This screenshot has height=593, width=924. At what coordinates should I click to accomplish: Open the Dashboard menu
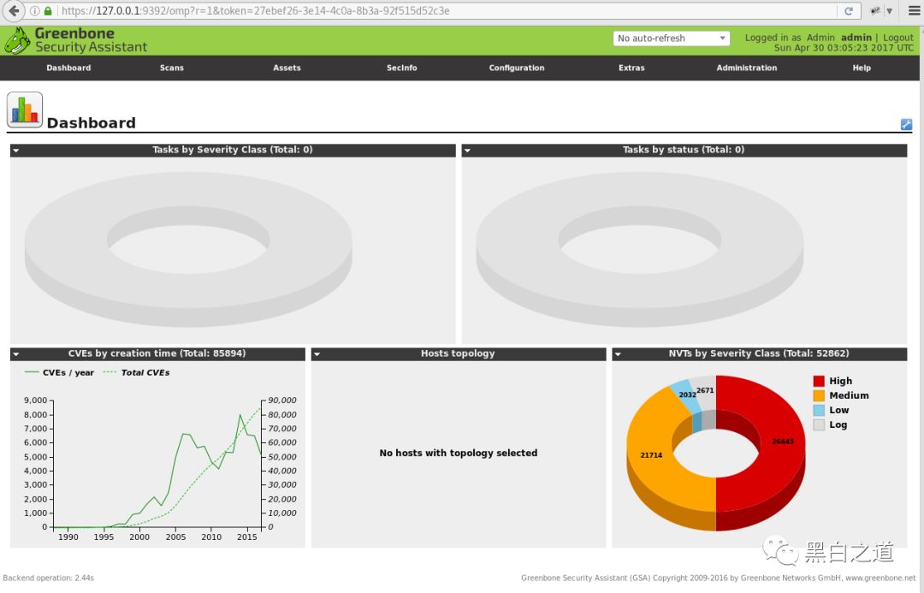point(69,68)
